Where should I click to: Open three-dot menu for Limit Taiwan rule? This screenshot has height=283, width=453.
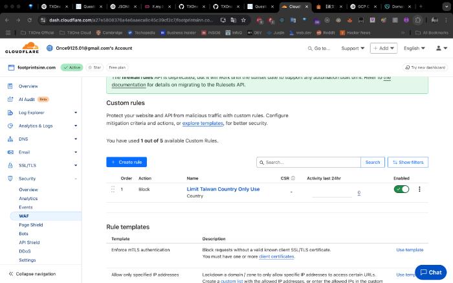[419, 189]
